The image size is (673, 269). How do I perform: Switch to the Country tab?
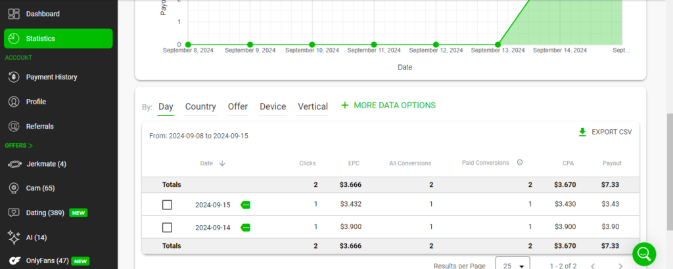pyautogui.click(x=200, y=106)
